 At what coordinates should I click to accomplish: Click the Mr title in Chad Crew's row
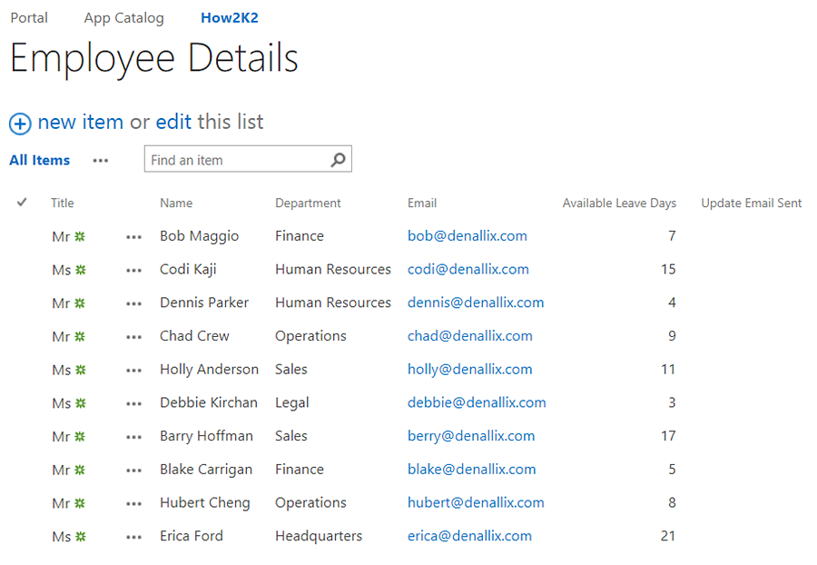(x=61, y=337)
